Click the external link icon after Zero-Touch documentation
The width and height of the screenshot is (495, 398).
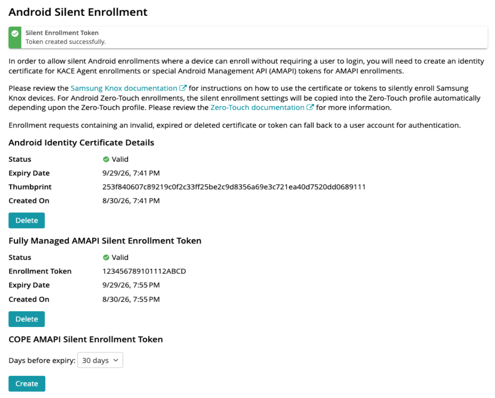coord(310,107)
